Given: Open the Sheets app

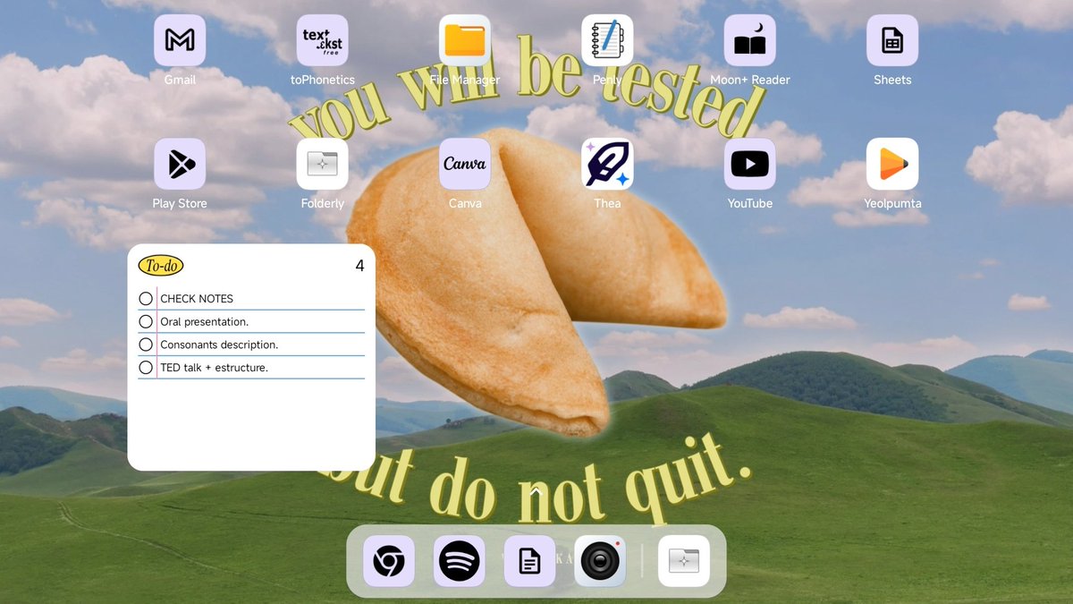Looking at the screenshot, I should tap(892, 40).
